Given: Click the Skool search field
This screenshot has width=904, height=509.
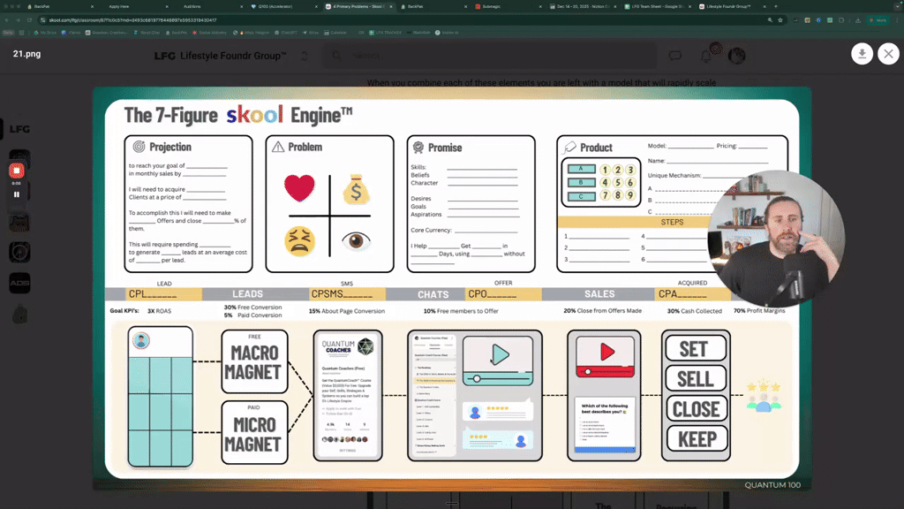Looking at the screenshot, I should tap(489, 56).
